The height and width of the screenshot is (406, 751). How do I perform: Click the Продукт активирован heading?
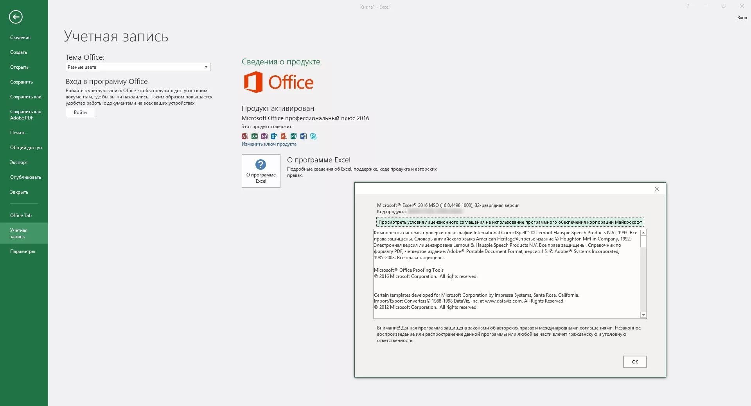278,109
